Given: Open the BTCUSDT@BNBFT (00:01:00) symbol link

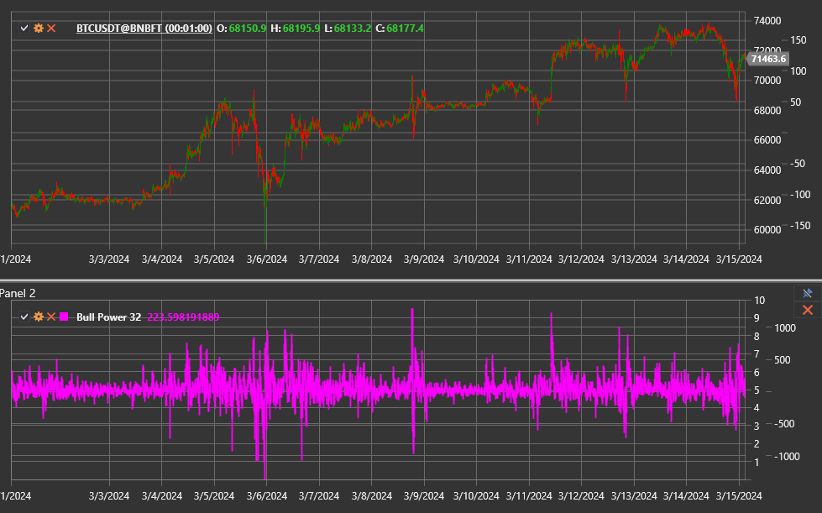Looking at the screenshot, I should tap(143, 28).
